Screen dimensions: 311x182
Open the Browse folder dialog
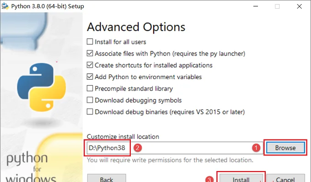pyautogui.click(x=285, y=148)
